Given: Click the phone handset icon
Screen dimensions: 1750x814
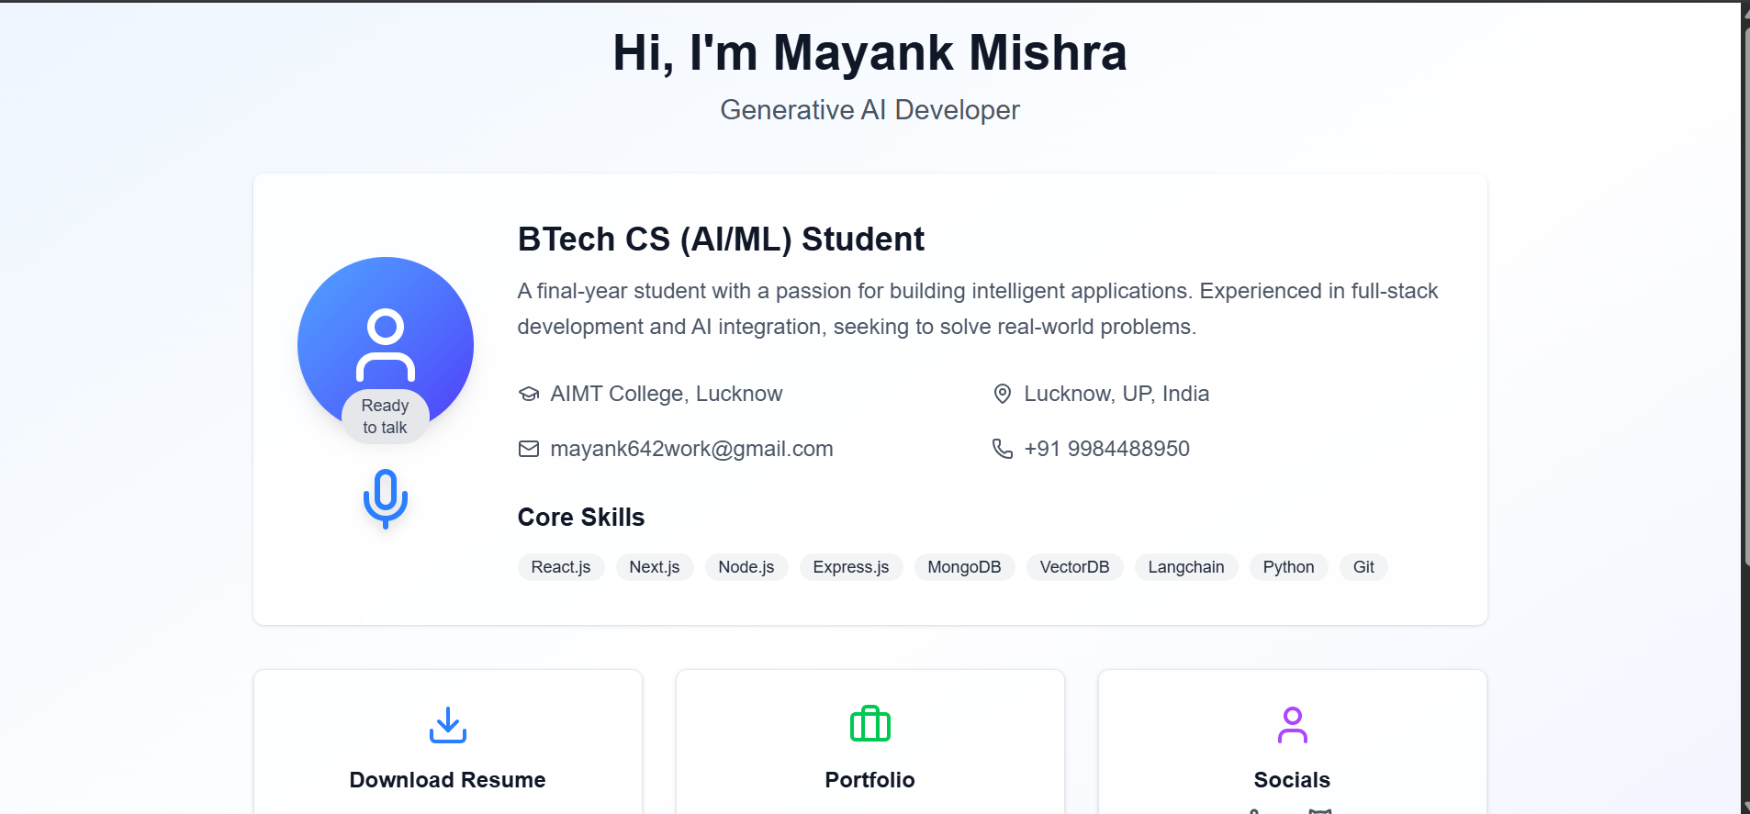Looking at the screenshot, I should pyautogui.click(x=1003, y=449).
